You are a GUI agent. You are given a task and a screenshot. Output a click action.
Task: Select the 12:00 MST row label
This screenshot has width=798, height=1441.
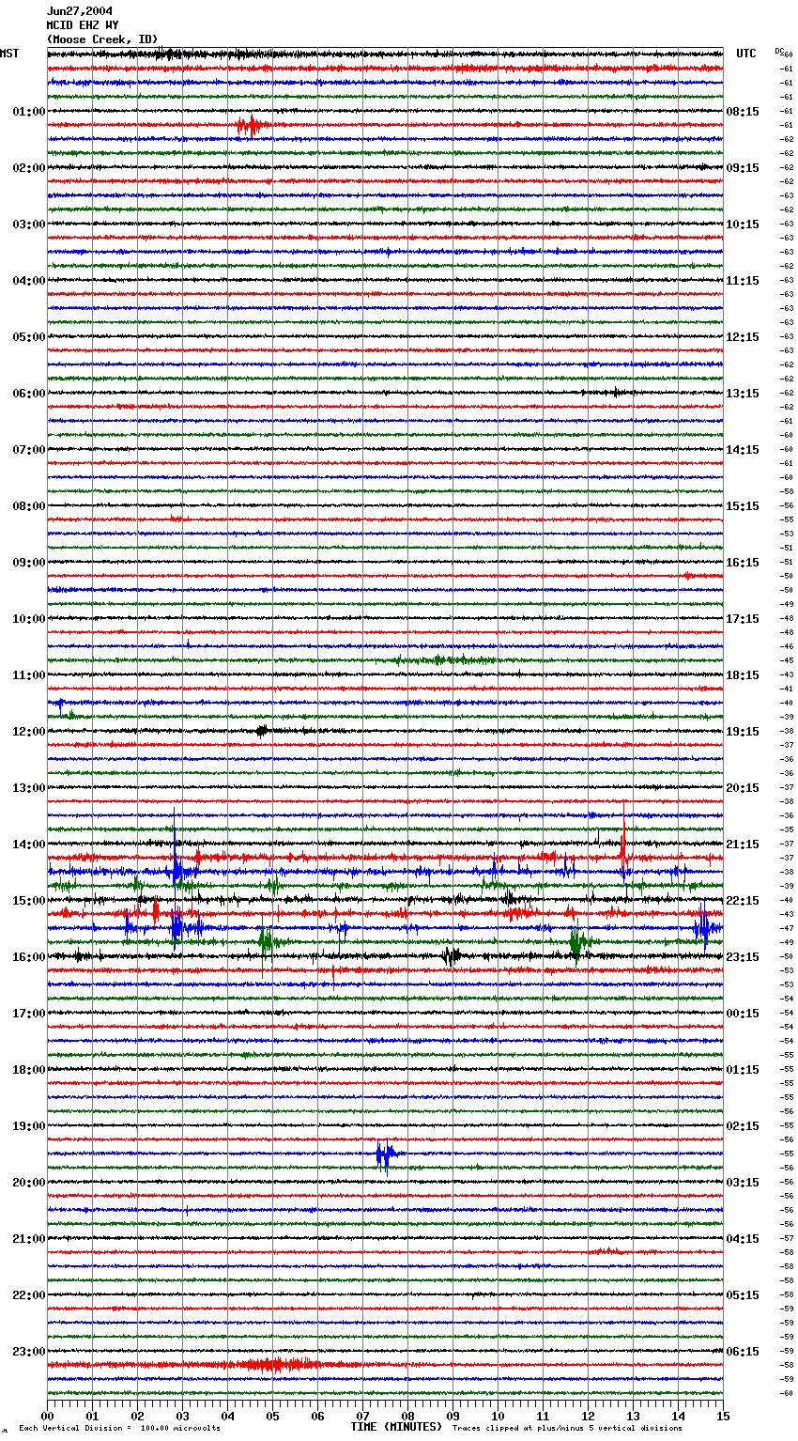click(x=29, y=732)
